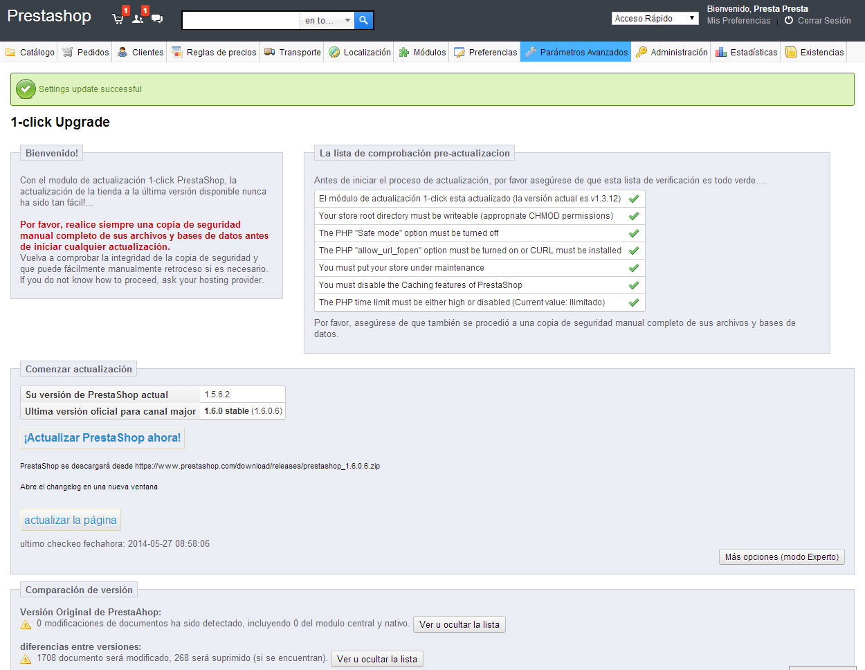Click Más opciones (modo Experto) button
Viewport: 865px width, 670px height.
tap(782, 557)
